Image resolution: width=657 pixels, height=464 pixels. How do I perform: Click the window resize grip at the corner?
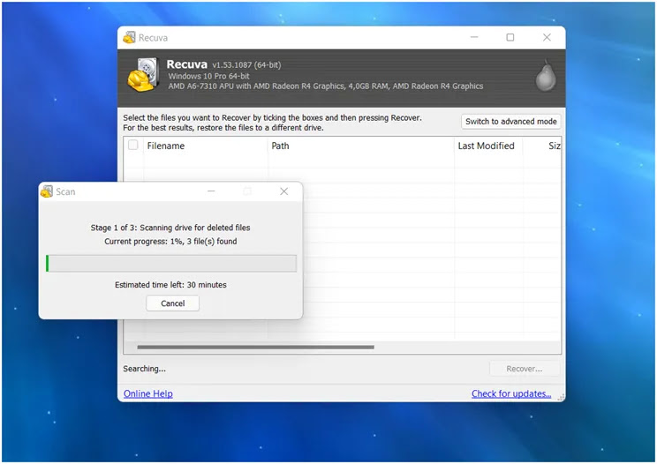point(561,398)
